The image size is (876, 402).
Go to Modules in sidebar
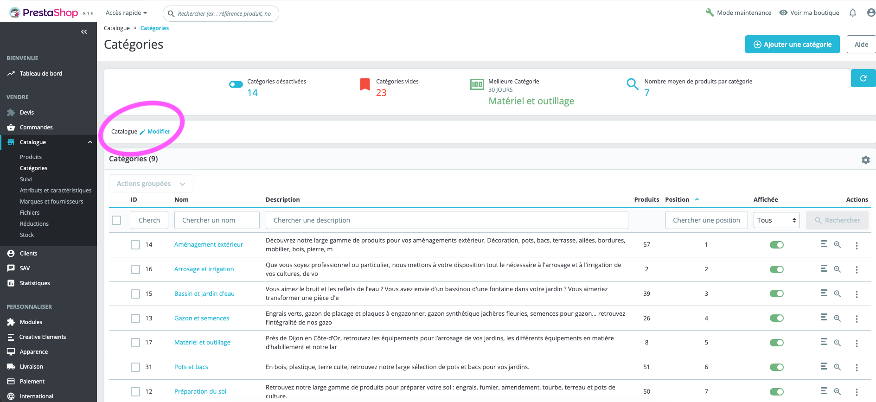point(31,322)
